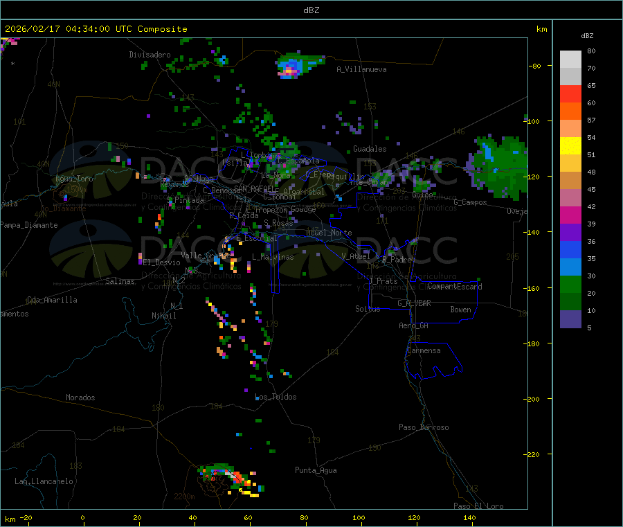The height and width of the screenshot is (527, 623).
Task: Click the -20 km bottom axis label
Action: point(26,517)
